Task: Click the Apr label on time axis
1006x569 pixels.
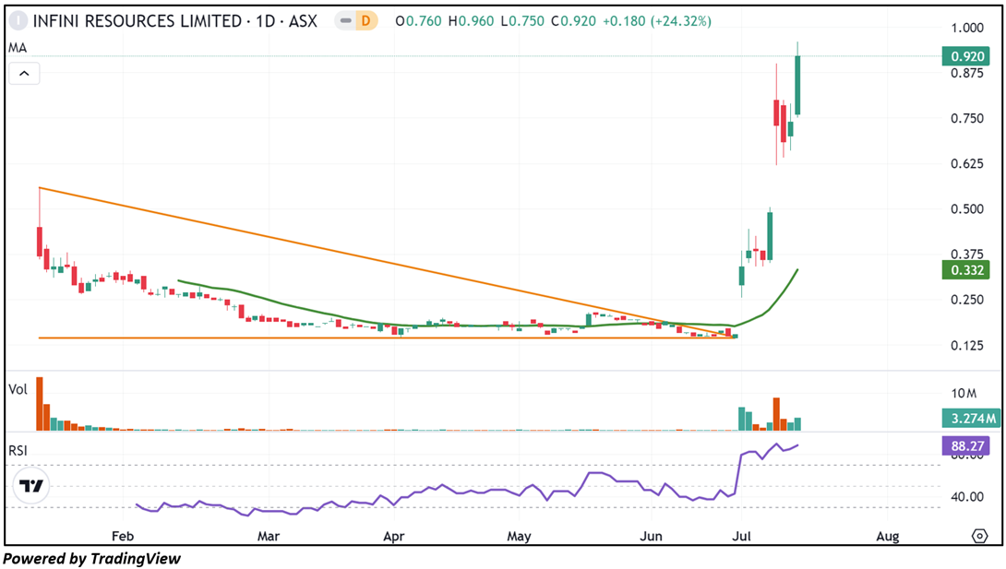Action: 393,536
